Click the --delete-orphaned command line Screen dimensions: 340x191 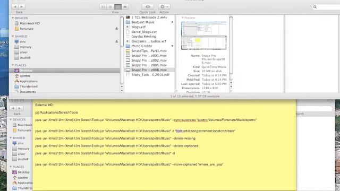pyautogui.click(x=117, y=146)
